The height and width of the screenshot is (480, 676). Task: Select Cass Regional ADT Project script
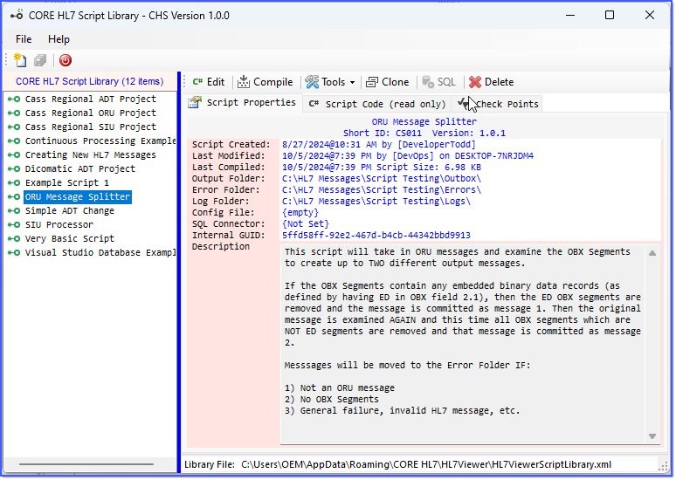pos(91,99)
